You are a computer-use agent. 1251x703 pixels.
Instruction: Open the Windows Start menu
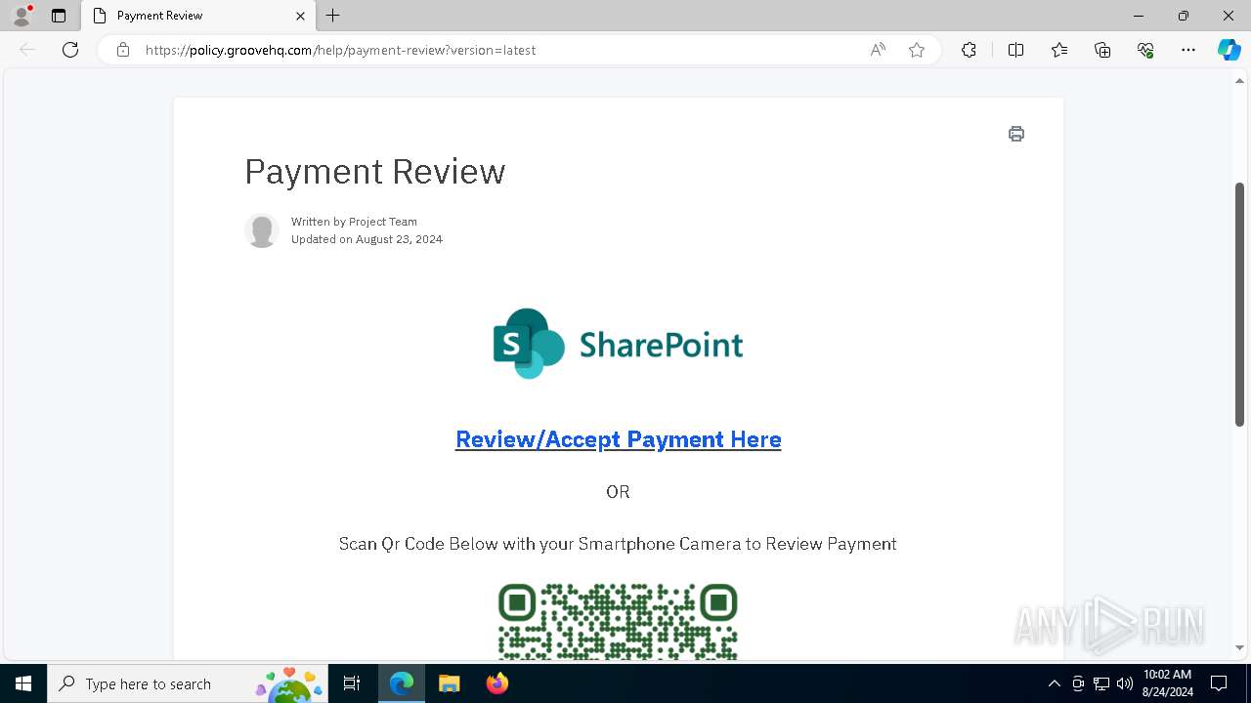(23, 683)
